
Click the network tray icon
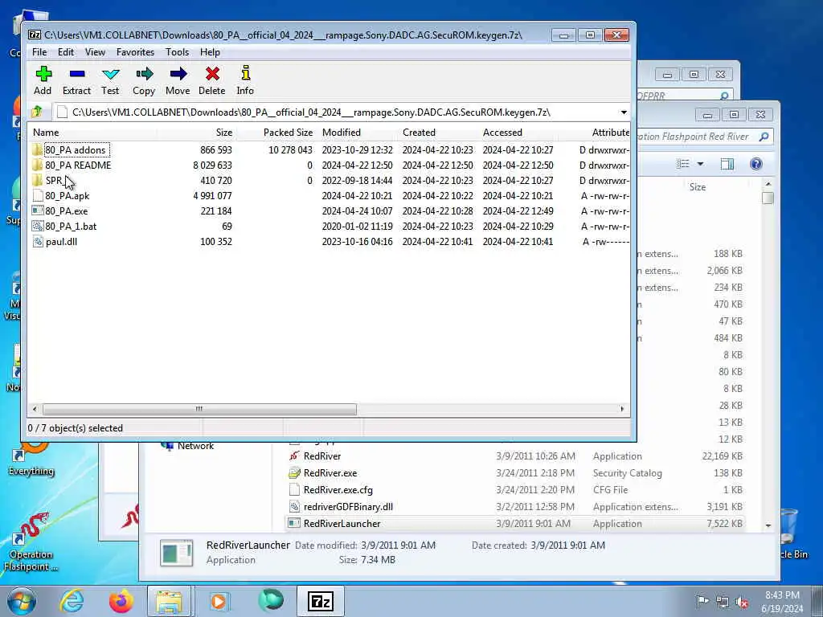(x=723, y=603)
